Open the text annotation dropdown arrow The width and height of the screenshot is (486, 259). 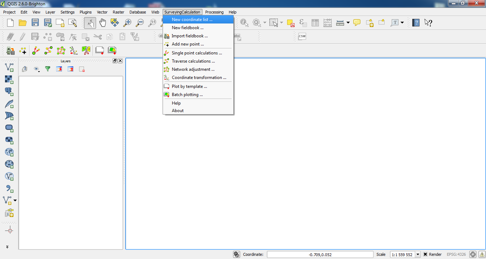point(402,23)
